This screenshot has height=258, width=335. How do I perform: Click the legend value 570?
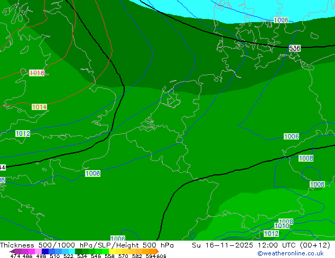123,256
